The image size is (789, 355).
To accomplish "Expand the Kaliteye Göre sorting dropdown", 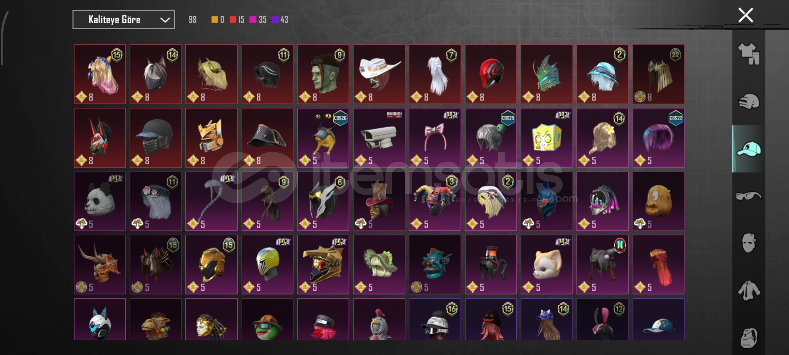I will [x=124, y=20].
